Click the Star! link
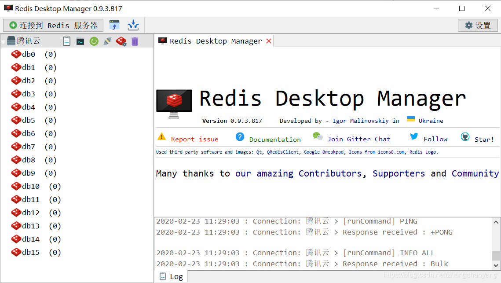 click(x=484, y=140)
